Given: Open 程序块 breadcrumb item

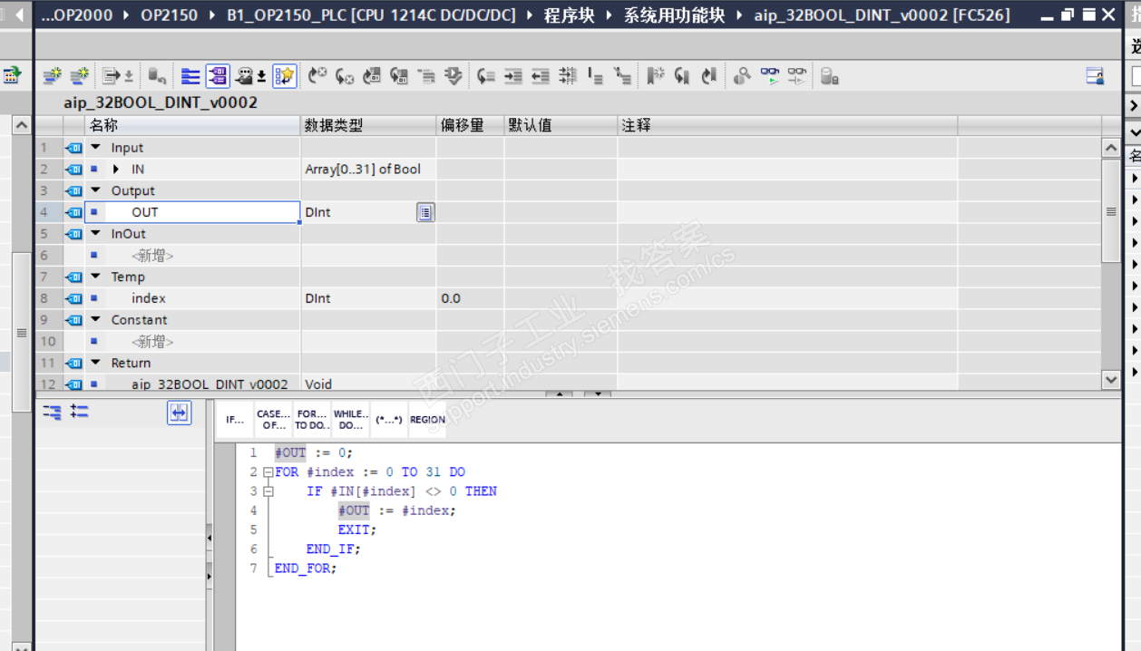Looking at the screenshot, I should click(568, 15).
